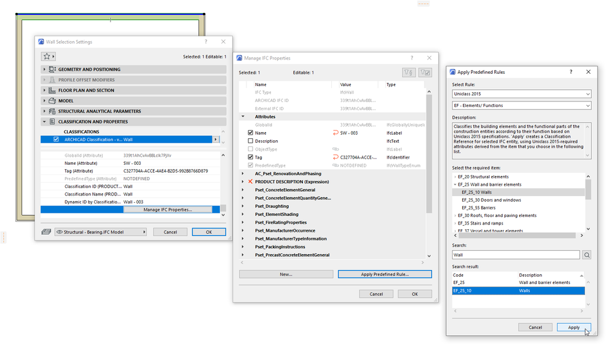Image resolution: width=614 pixels, height=348 pixels.
Task: Expand Floor Plan and Section panel
Action: coord(44,90)
